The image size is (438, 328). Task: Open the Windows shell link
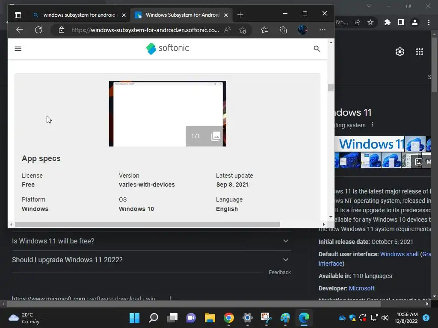pos(399,254)
